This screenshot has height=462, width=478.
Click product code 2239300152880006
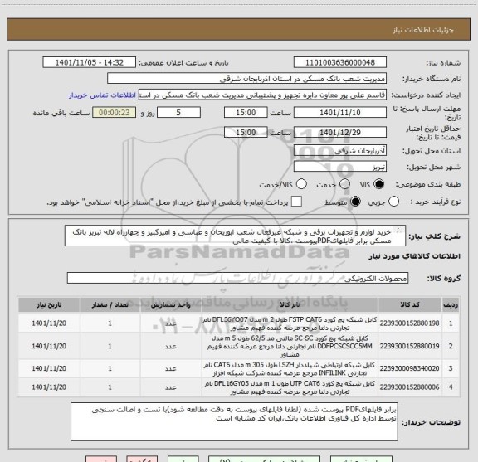[409, 387]
